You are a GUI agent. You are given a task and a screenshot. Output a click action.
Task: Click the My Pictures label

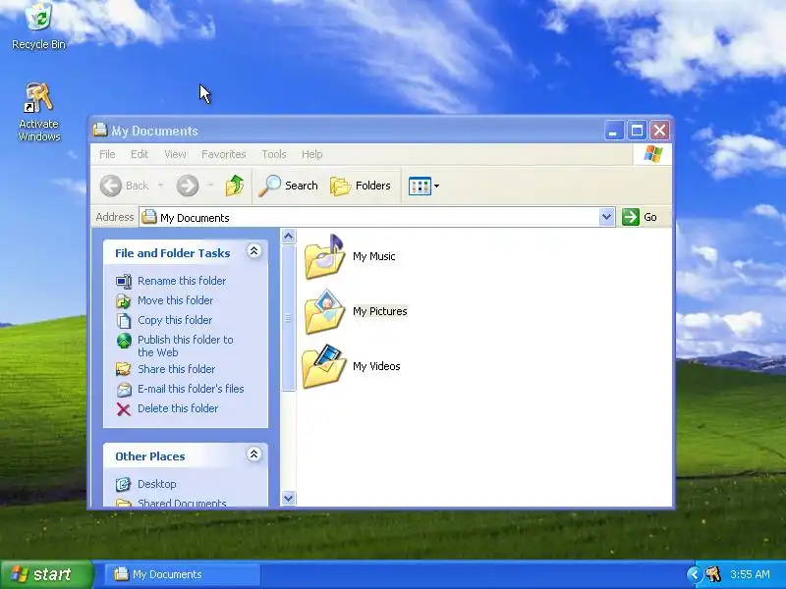(x=380, y=311)
